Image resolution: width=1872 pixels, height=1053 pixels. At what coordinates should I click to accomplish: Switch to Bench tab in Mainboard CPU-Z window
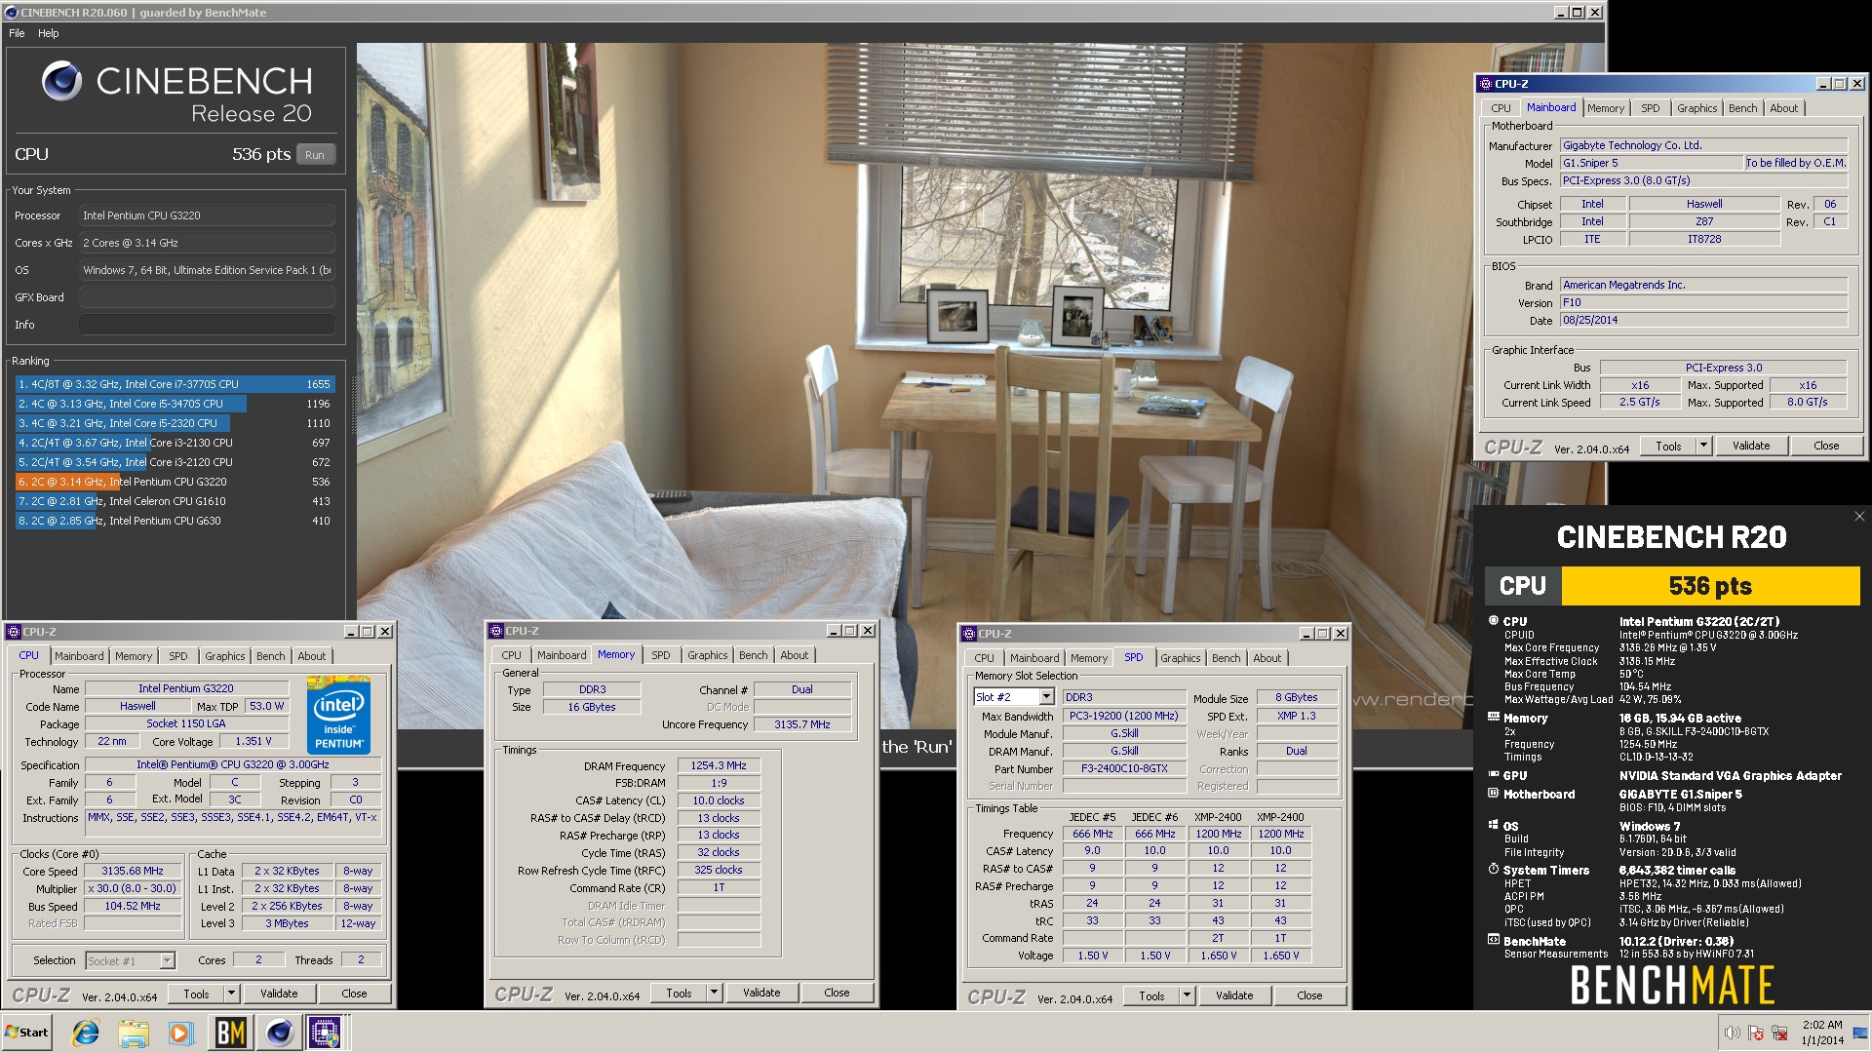[1742, 108]
